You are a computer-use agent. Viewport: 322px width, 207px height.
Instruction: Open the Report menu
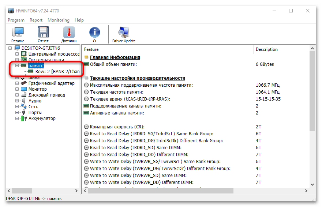[x=36, y=20]
